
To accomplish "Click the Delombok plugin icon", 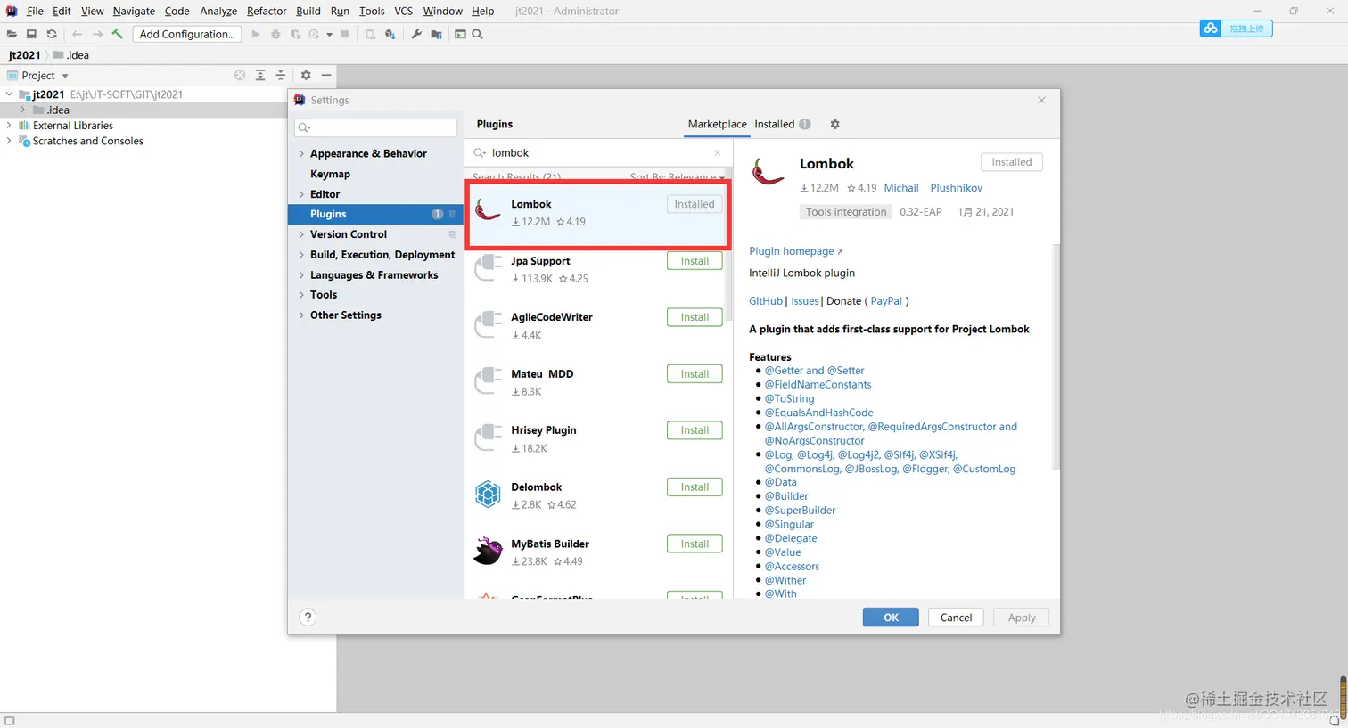I will coord(488,494).
